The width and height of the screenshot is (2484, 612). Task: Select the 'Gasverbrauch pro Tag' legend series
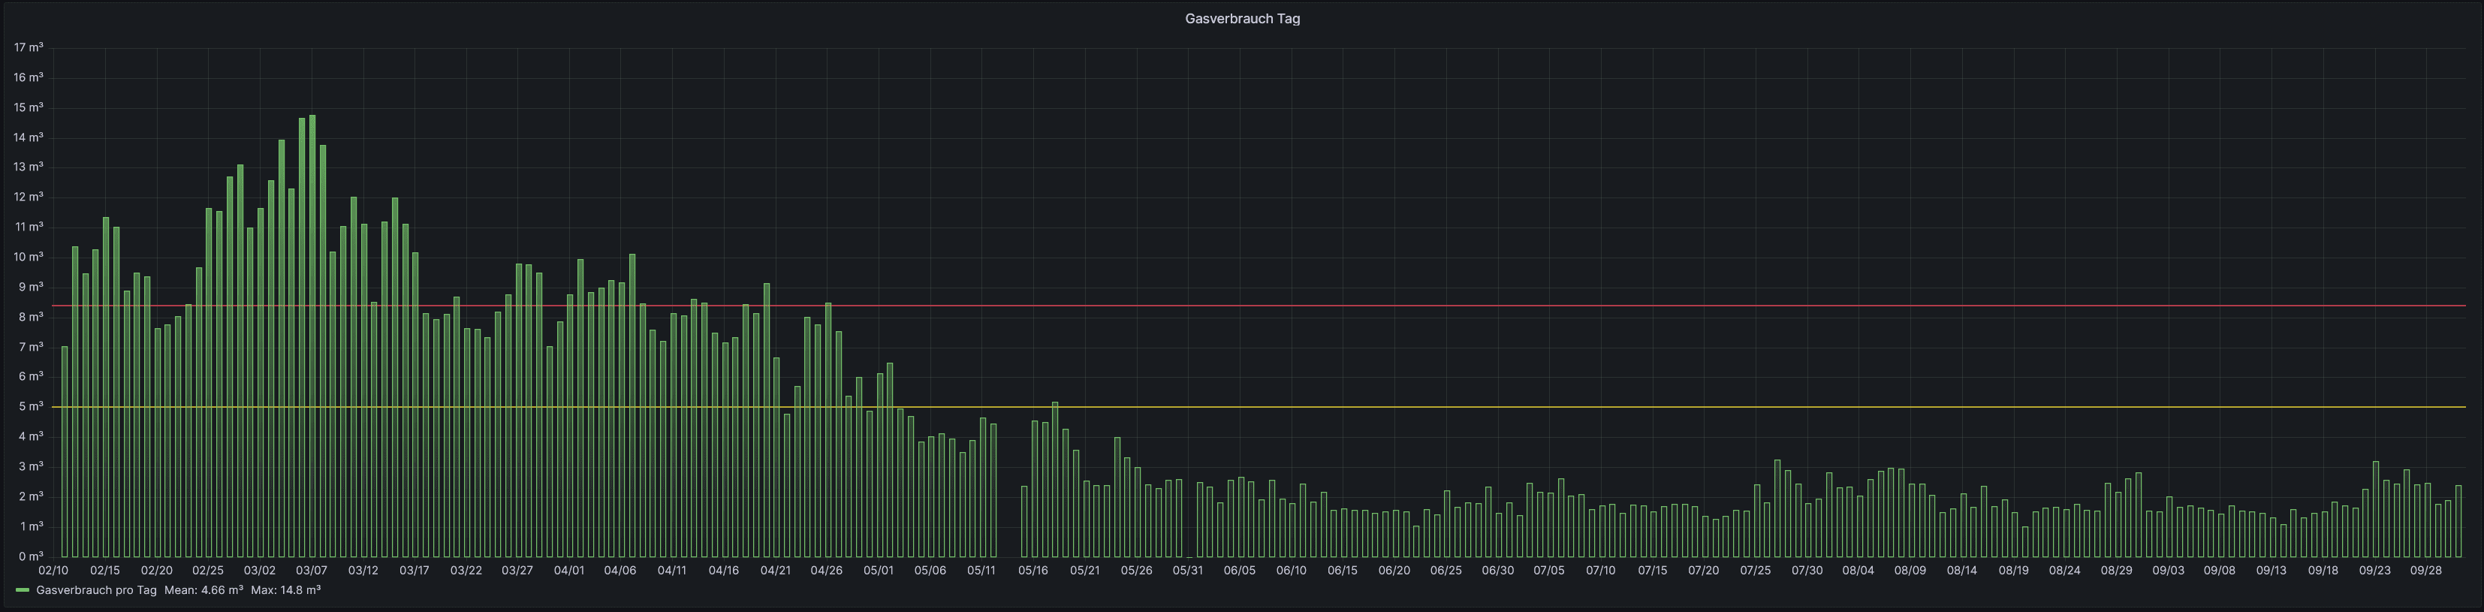click(x=96, y=589)
